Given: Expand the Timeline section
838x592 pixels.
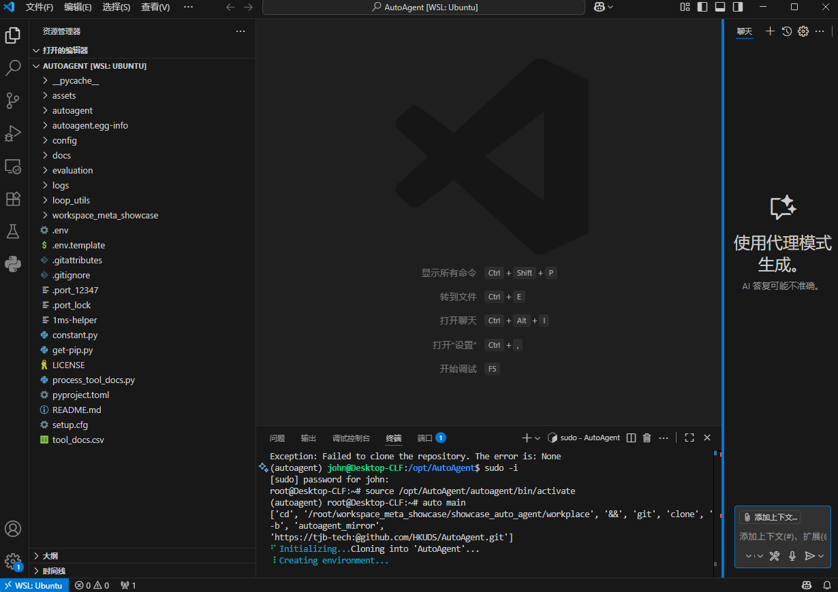Looking at the screenshot, I should [142, 571].
